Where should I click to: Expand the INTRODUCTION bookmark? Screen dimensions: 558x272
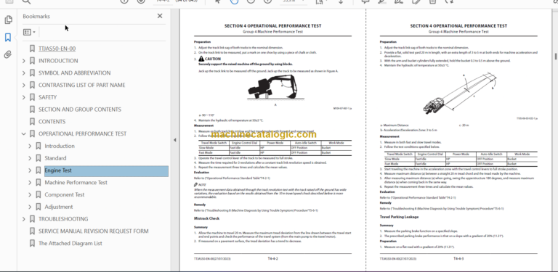[x=24, y=61]
